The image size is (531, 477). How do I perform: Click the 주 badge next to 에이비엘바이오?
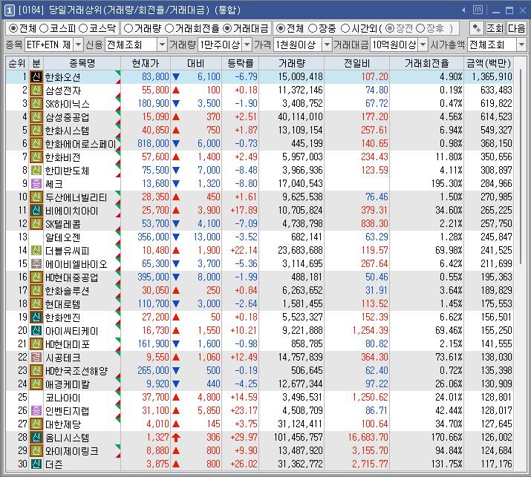[36, 264]
